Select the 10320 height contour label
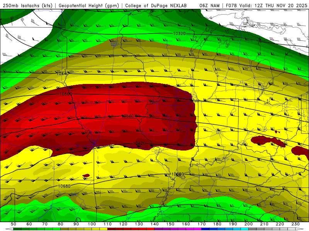The height and width of the screenshot is (231, 309). tap(179, 33)
